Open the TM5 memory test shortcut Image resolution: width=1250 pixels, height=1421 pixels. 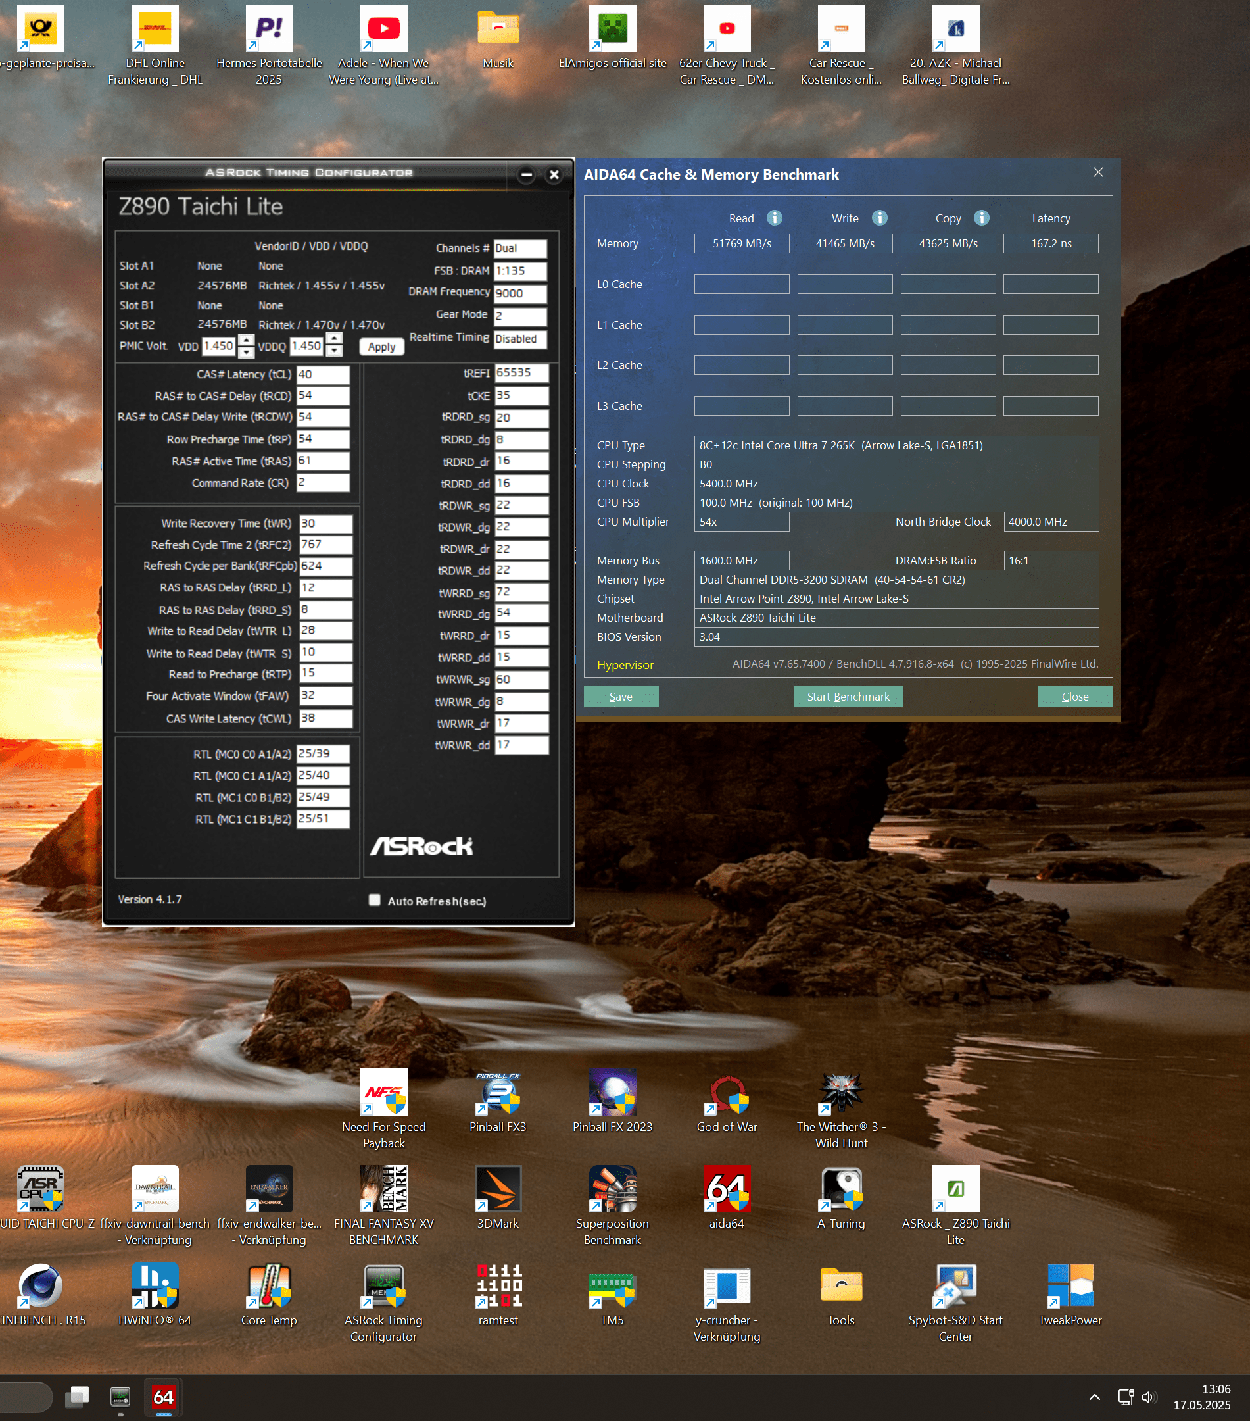click(x=612, y=1286)
